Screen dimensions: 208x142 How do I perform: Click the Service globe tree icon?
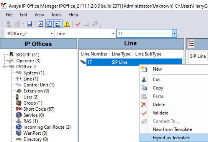click(x=18, y=115)
